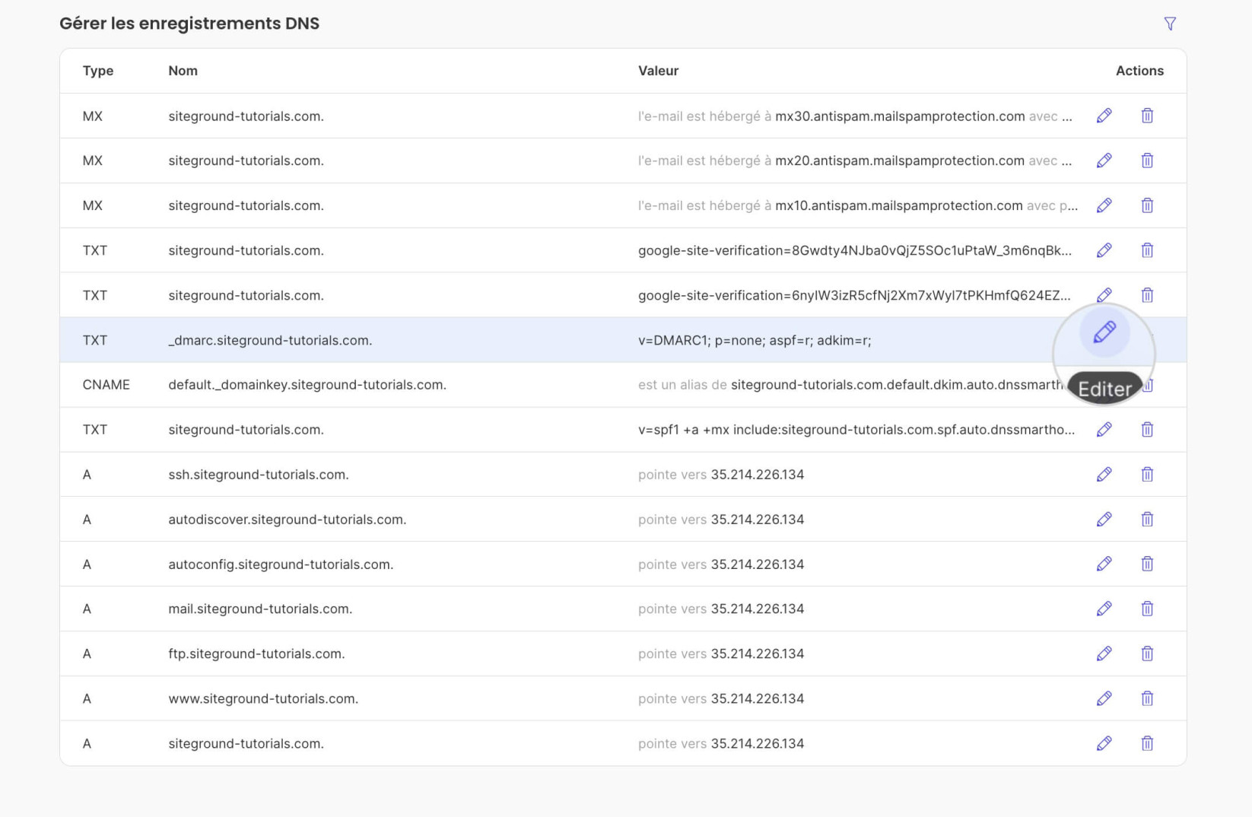The height and width of the screenshot is (817, 1252).
Task: Click the Valeur column header
Action: pyautogui.click(x=658, y=71)
